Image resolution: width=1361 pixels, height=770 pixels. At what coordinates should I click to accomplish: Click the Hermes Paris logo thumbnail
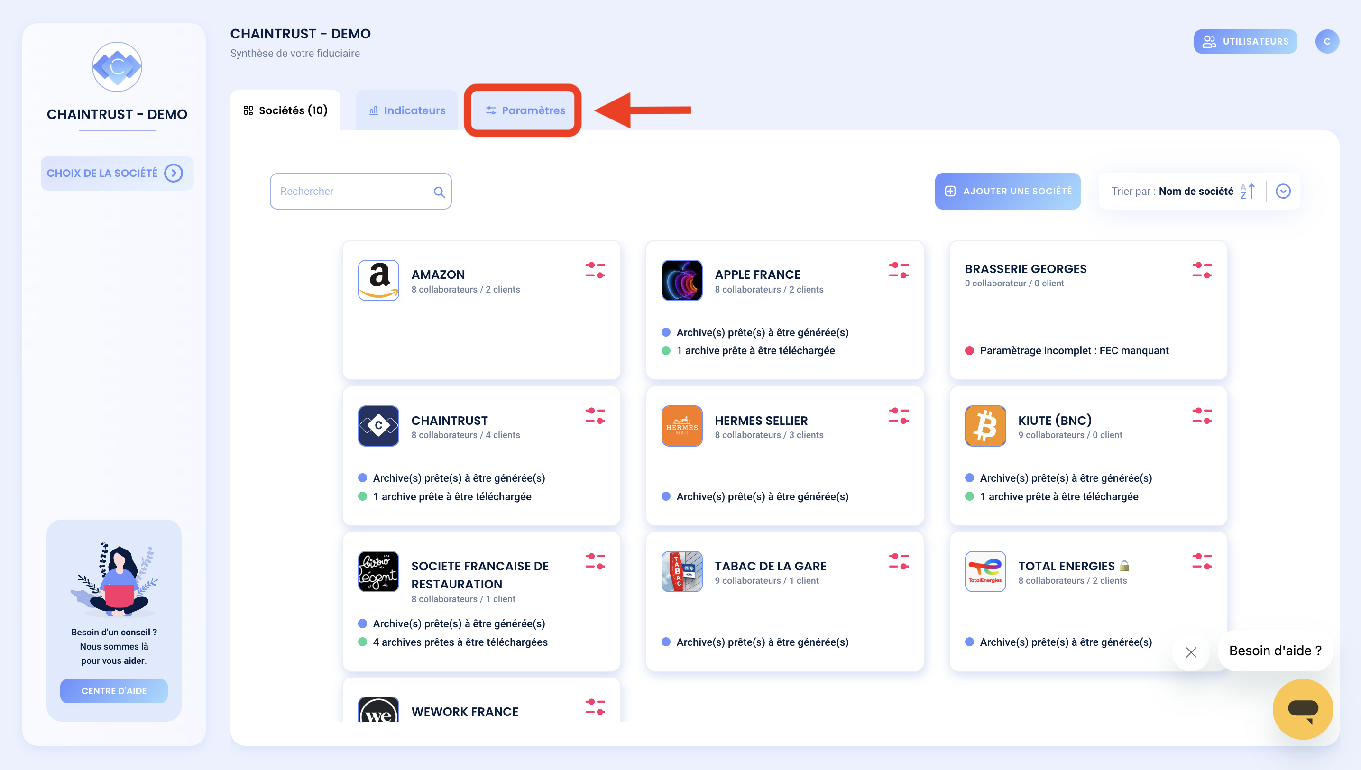[x=682, y=426]
